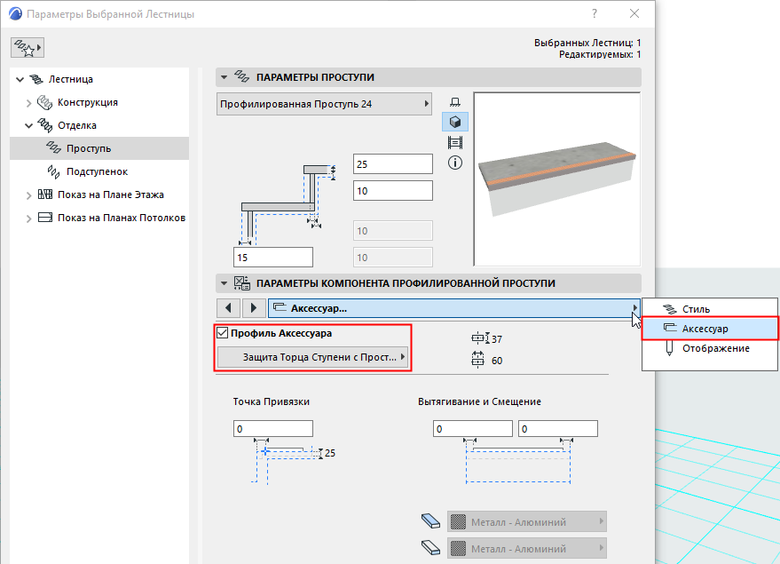The height and width of the screenshot is (564, 780).
Task: Choose Аксессуар from popup menu
Action: [710, 329]
